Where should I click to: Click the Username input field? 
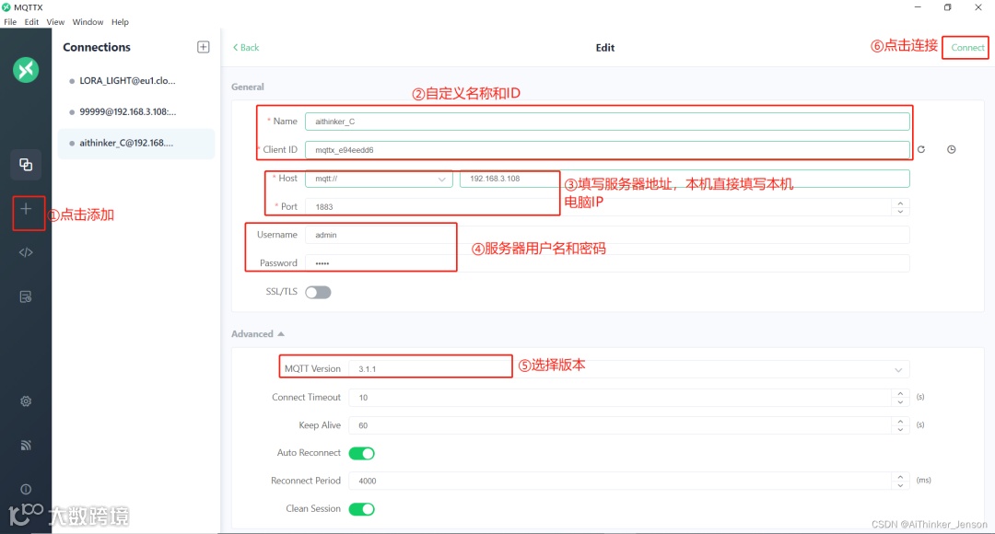[x=607, y=235]
